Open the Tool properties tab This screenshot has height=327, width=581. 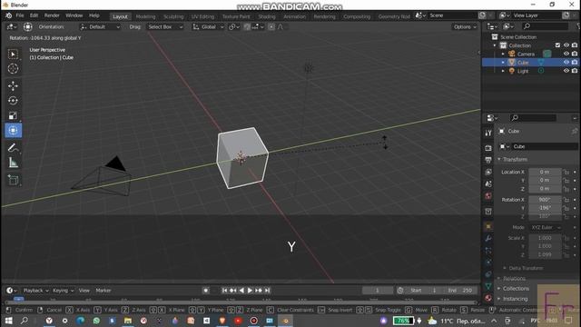[488, 133]
